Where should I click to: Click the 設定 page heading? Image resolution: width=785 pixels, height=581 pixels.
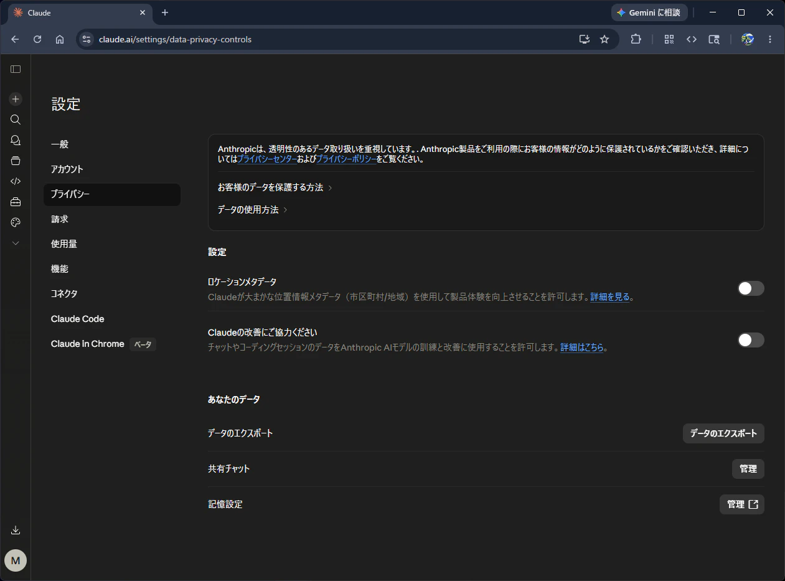pos(66,105)
